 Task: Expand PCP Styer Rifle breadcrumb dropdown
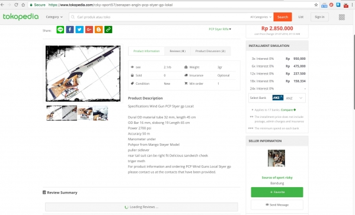click(x=220, y=29)
